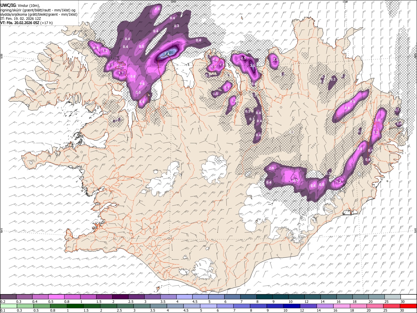The image size is (417, 313).
Task: Select the pink 18 rain scale swatch
Action: (358, 306)
